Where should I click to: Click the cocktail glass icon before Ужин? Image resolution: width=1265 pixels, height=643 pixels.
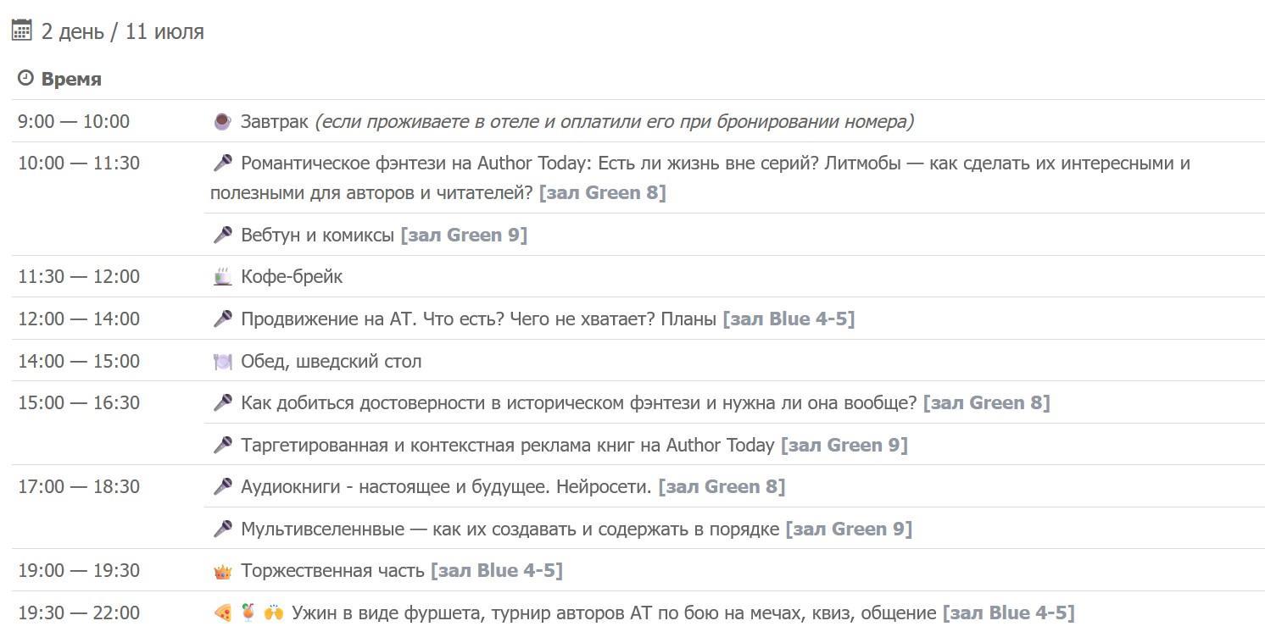pyautogui.click(x=248, y=613)
